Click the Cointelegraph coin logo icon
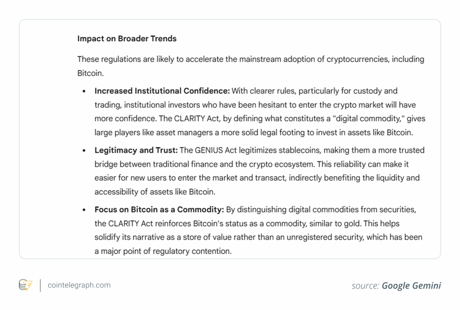Screen dimensions: 460x310 26,285
